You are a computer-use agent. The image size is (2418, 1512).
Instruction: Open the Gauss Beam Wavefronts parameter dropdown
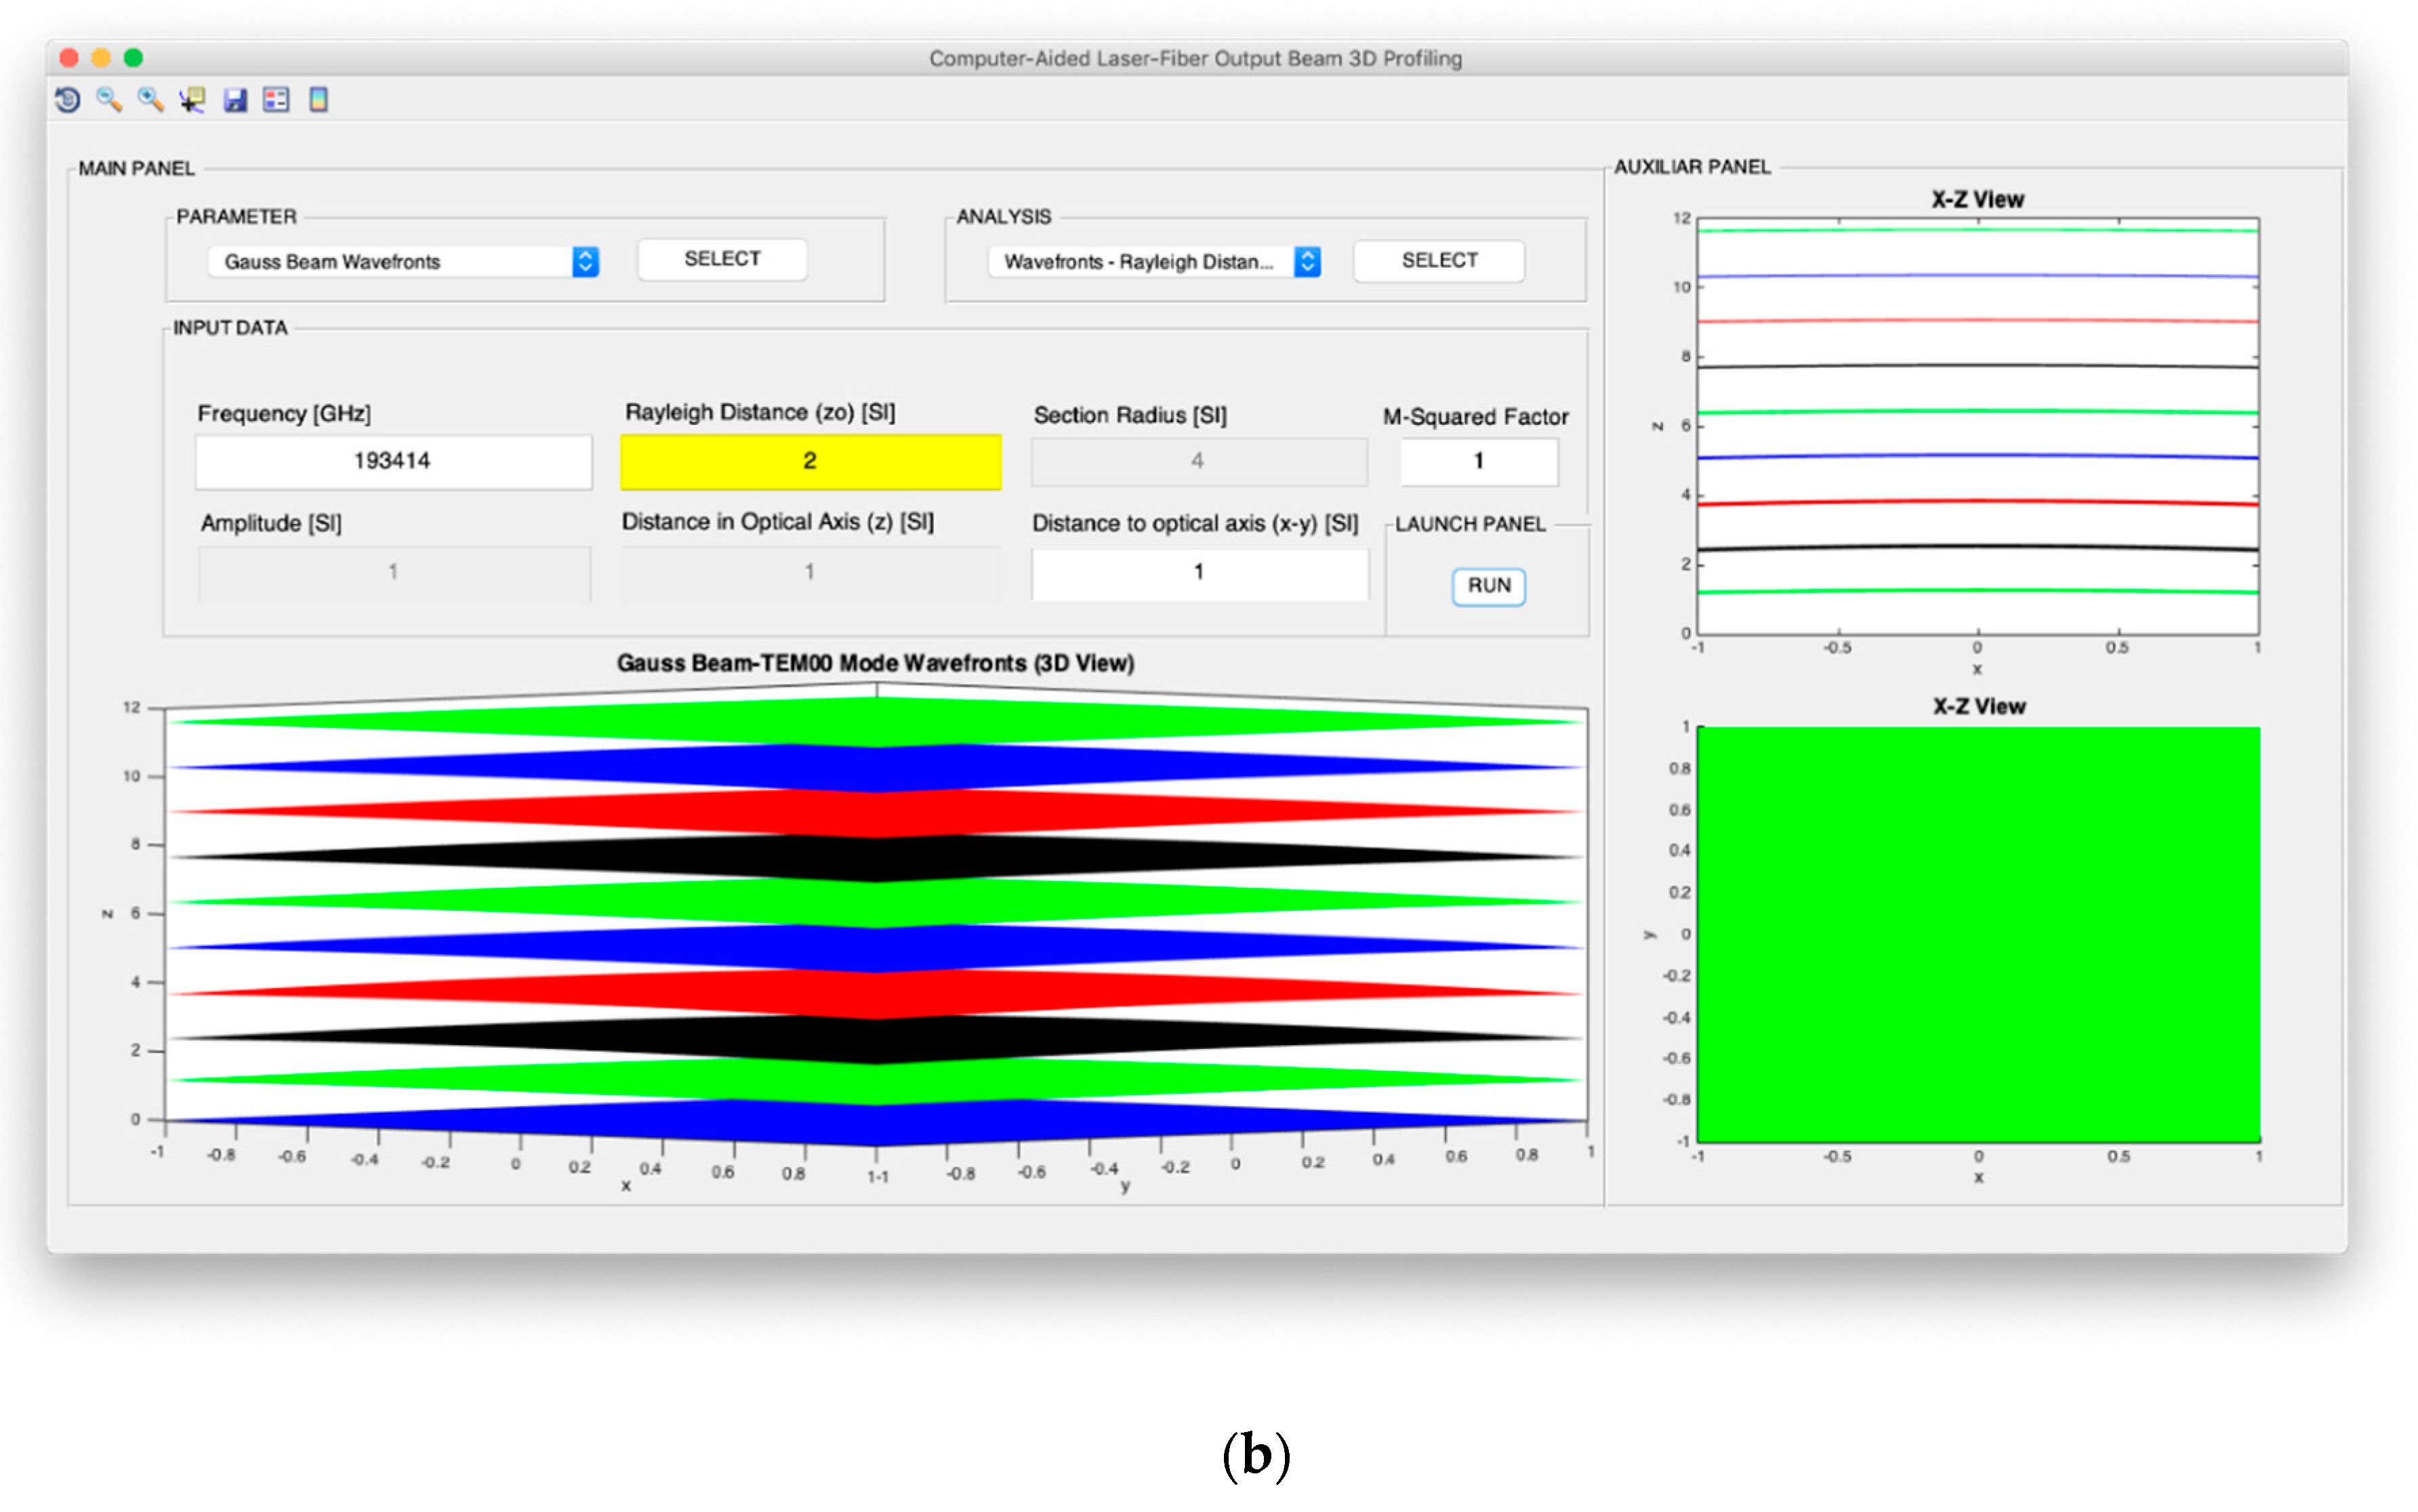404,262
